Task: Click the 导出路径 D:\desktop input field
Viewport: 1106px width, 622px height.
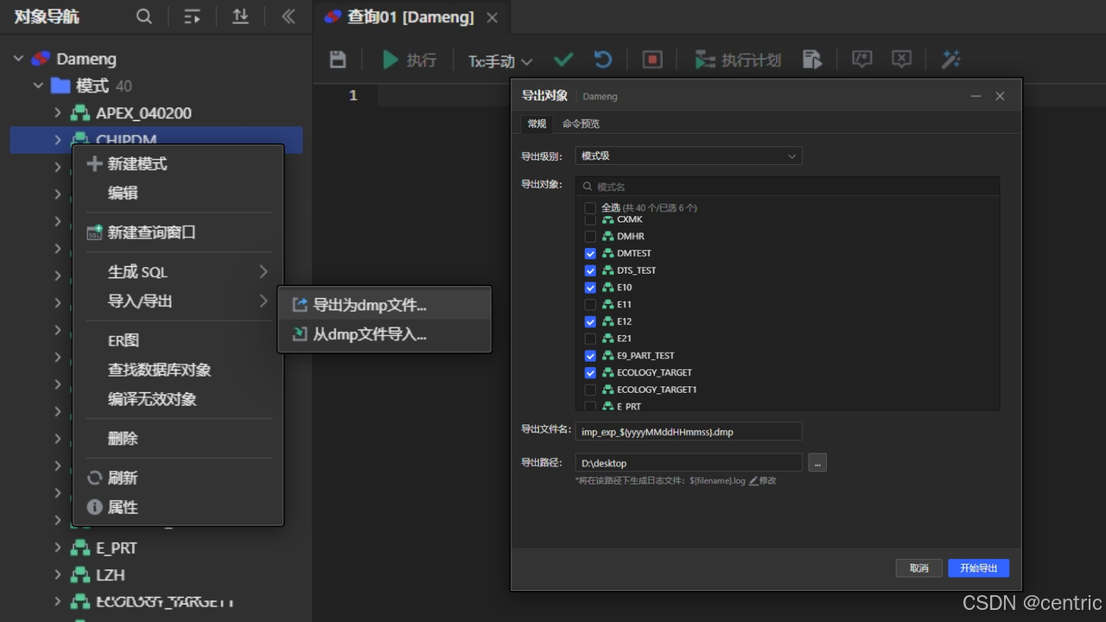Action: click(x=689, y=463)
